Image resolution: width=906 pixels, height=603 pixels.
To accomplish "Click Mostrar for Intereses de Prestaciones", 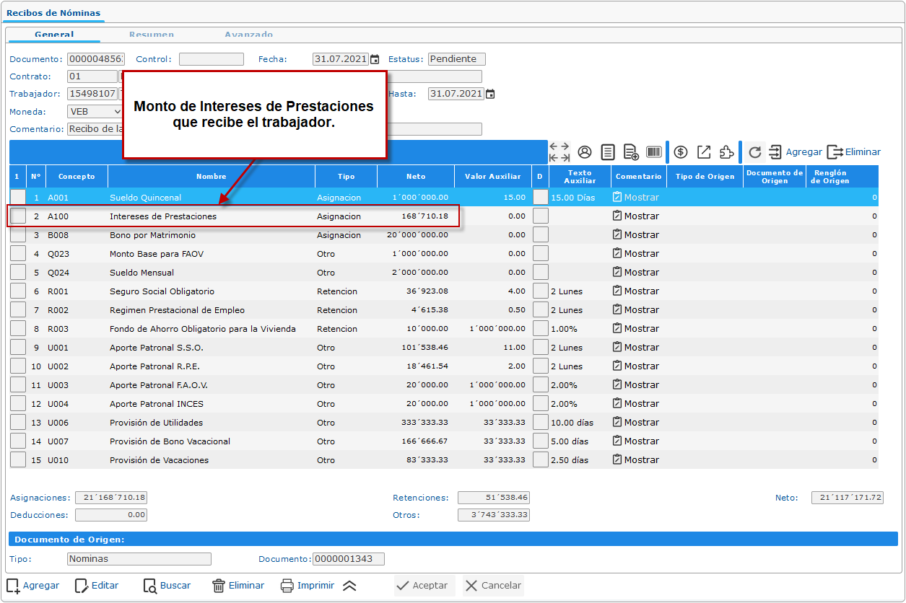I will tap(635, 216).
